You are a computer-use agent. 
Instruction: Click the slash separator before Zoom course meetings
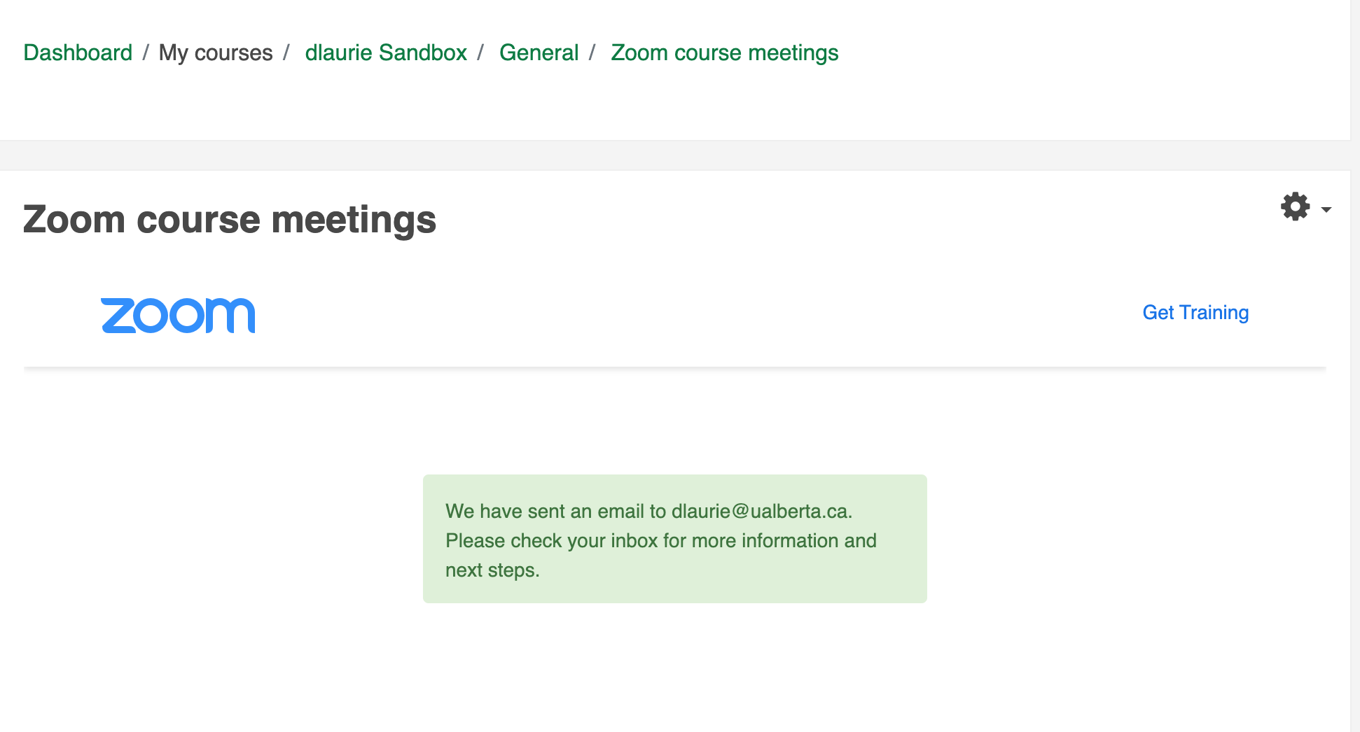click(592, 52)
